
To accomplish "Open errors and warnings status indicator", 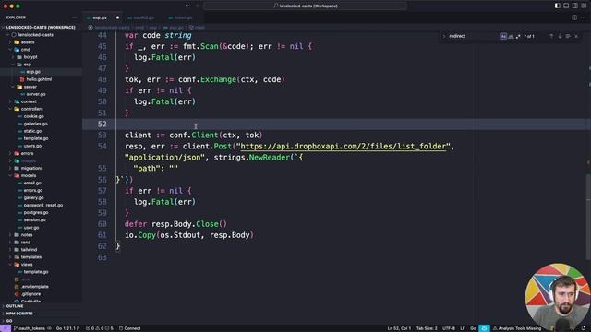I will (x=100, y=328).
